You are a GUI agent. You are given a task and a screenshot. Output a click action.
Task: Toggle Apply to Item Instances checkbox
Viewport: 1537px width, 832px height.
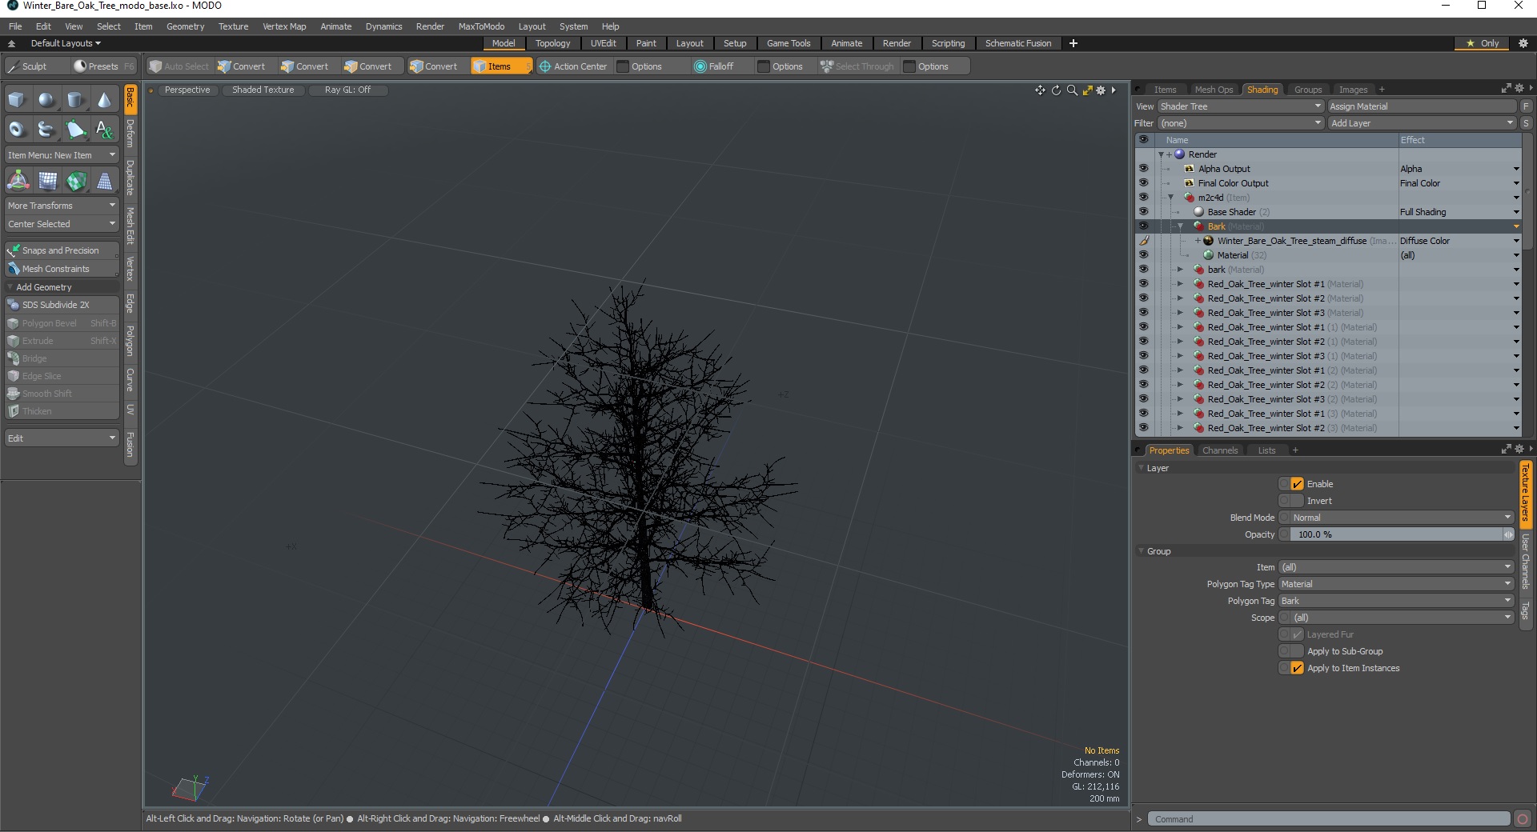click(x=1297, y=668)
